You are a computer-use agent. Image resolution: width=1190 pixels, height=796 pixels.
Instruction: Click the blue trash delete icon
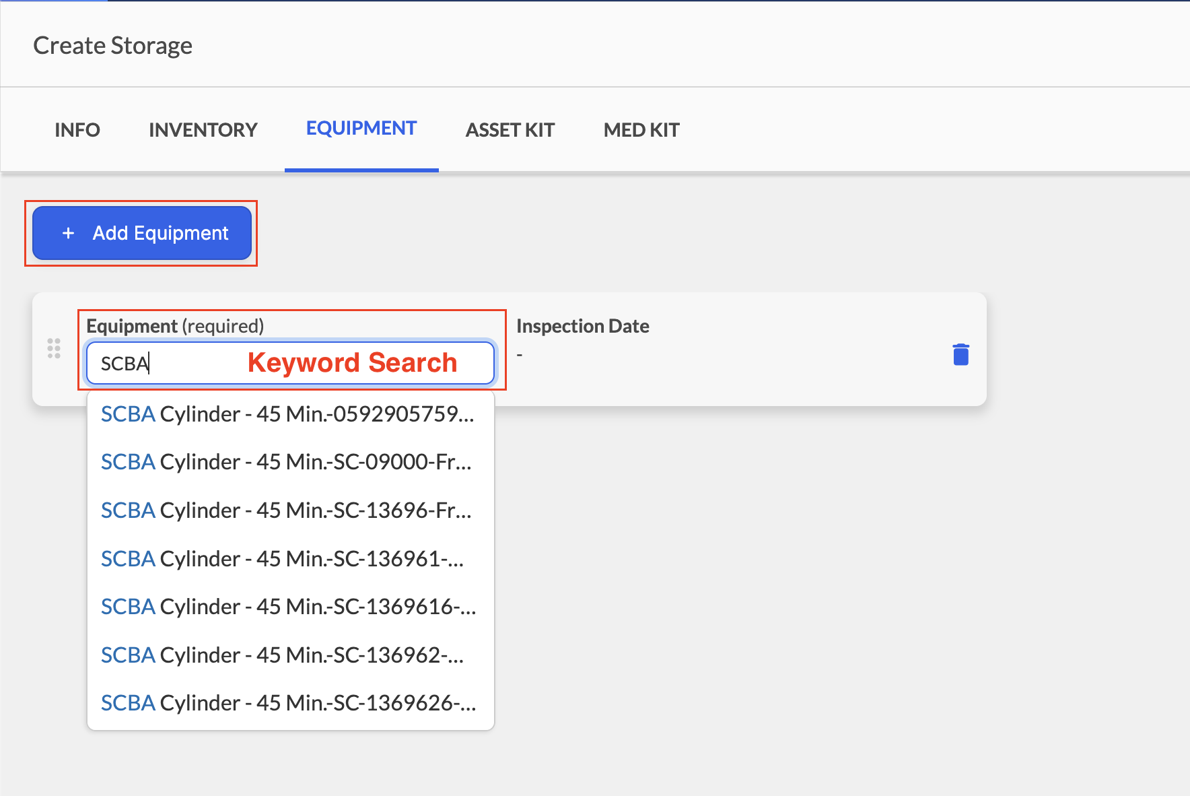tap(961, 354)
